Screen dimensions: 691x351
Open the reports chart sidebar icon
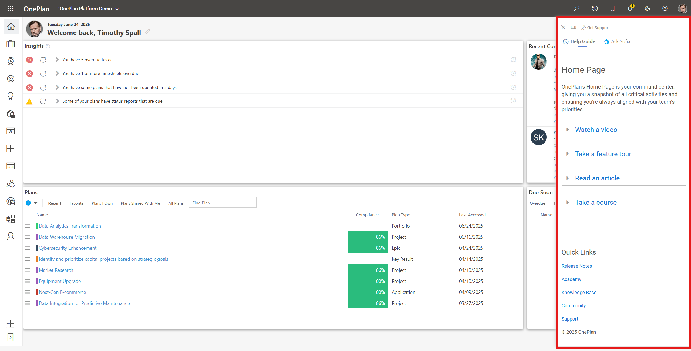[11, 166]
